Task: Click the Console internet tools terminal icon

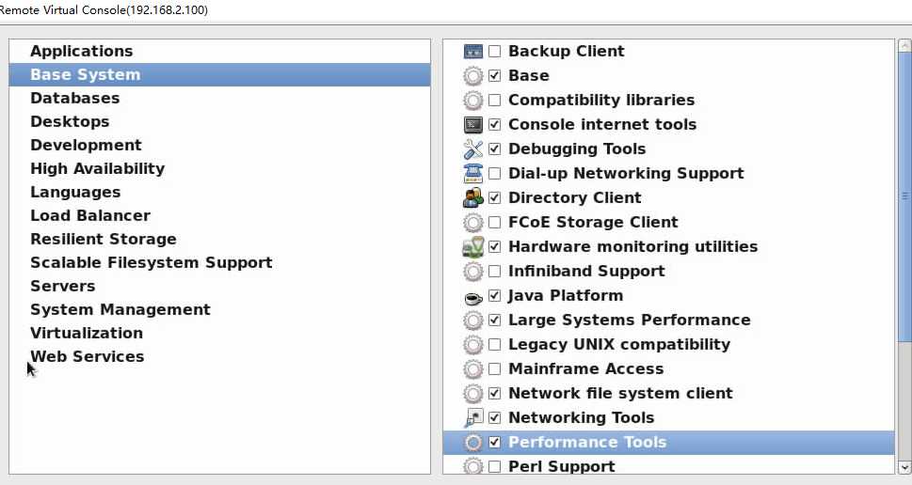Action: tap(473, 125)
